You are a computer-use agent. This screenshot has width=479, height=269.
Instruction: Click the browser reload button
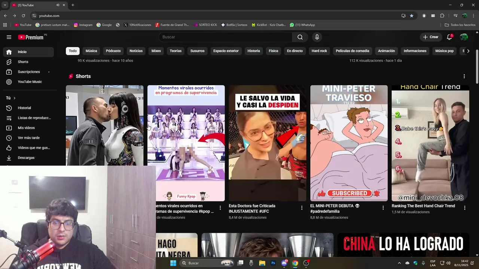point(23,16)
